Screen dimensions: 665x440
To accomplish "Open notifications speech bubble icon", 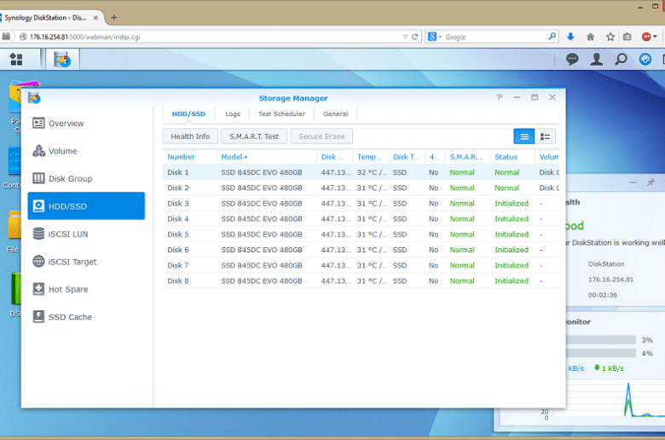I will [x=572, y=59].
